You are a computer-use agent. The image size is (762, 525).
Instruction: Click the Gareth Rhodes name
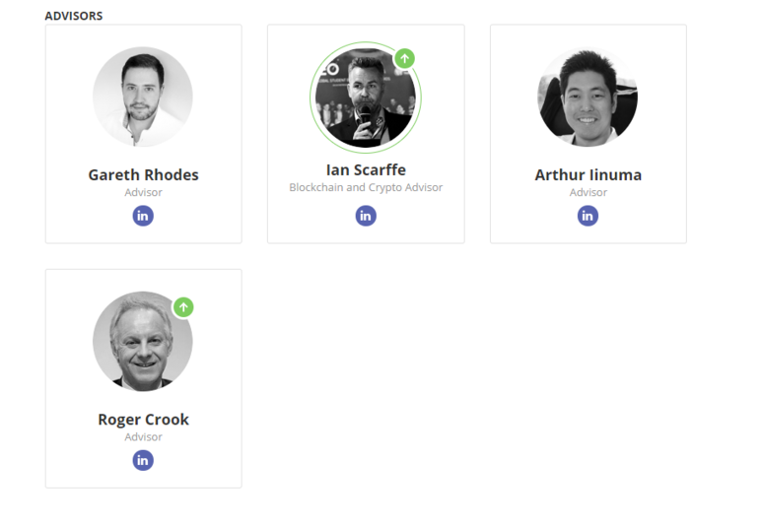[143, 175]
